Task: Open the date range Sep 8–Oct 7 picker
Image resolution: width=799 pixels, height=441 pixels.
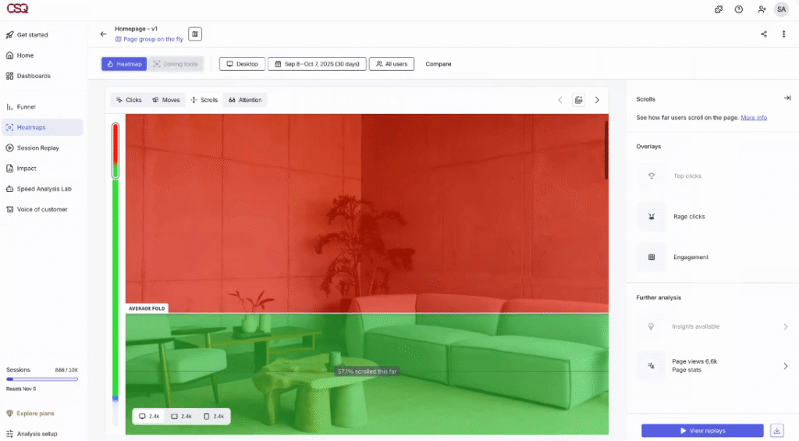Action: click(x=317, y=64)
